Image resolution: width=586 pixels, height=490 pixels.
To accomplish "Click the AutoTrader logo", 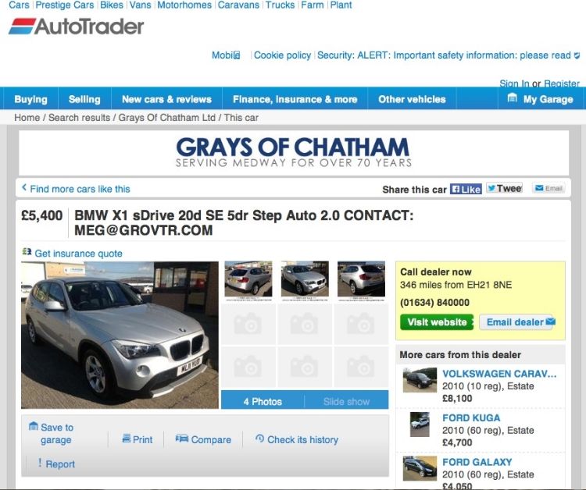I will coord(77,27).
